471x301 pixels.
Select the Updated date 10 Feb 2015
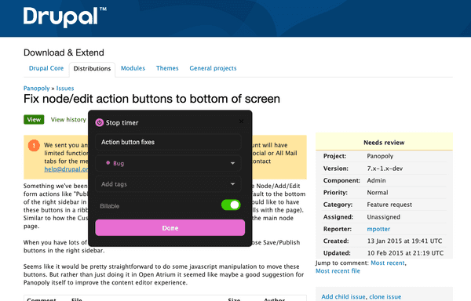coord(405,253)
